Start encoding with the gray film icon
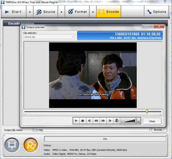The image size is (172, 159). [x=12, y=145]
